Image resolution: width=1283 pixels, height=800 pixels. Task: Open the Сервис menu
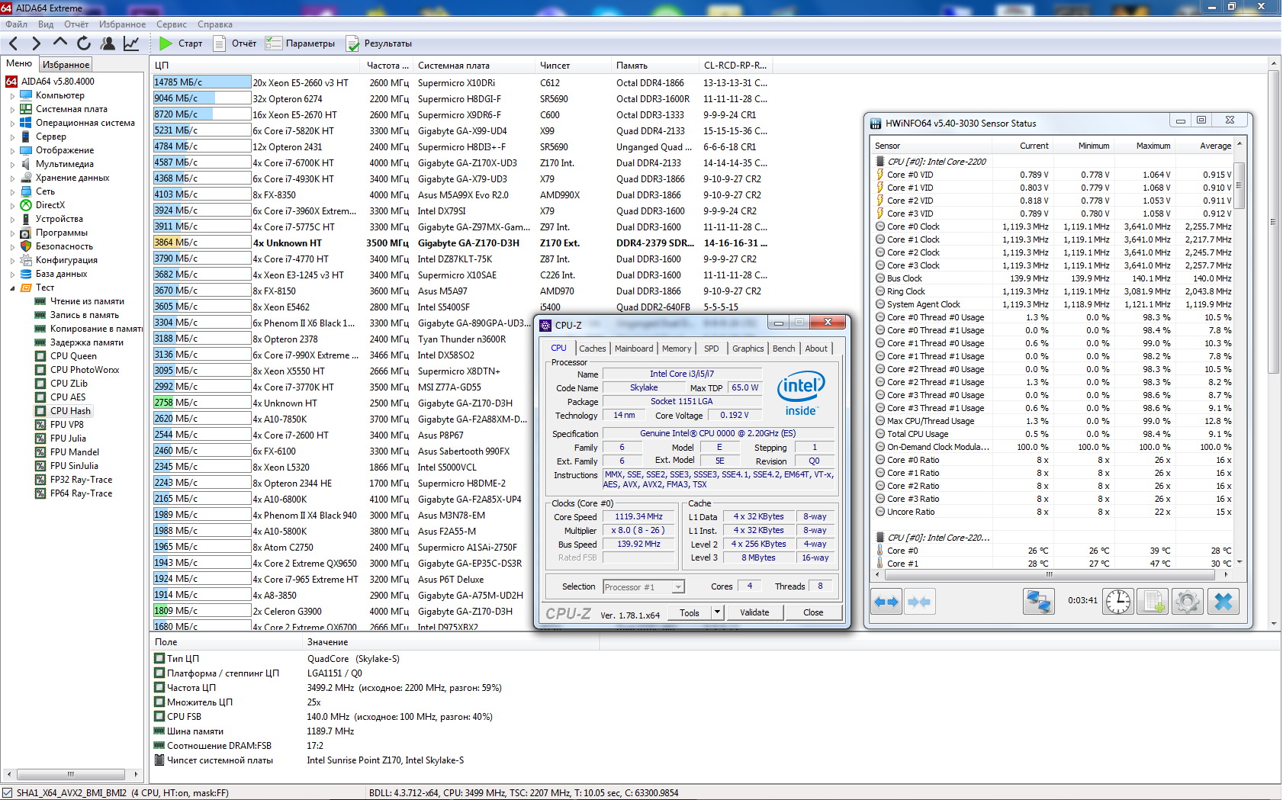pyautogui.click(x=172, y=24)
